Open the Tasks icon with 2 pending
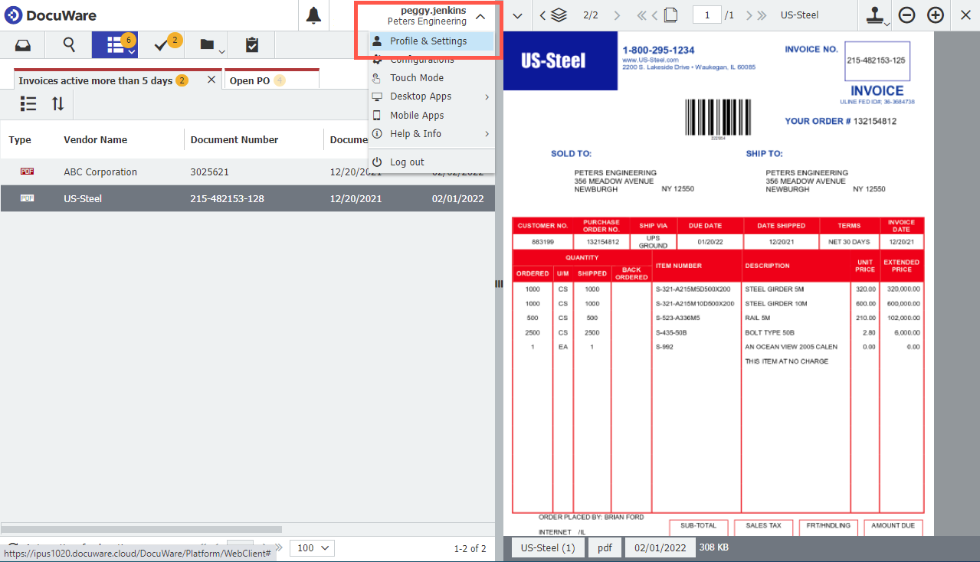The width and height of the screenshot is (980, 562). [162, 44]
